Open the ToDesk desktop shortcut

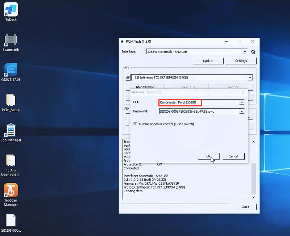[11, 10]
